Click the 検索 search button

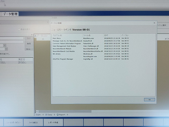click(x=29, y=44)
